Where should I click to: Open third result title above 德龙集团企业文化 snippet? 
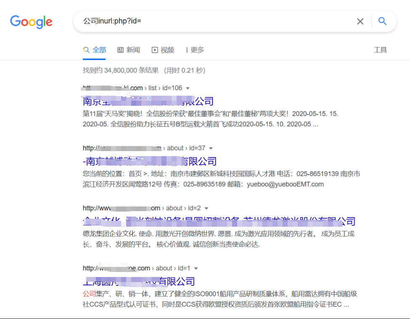click(219, 221)
